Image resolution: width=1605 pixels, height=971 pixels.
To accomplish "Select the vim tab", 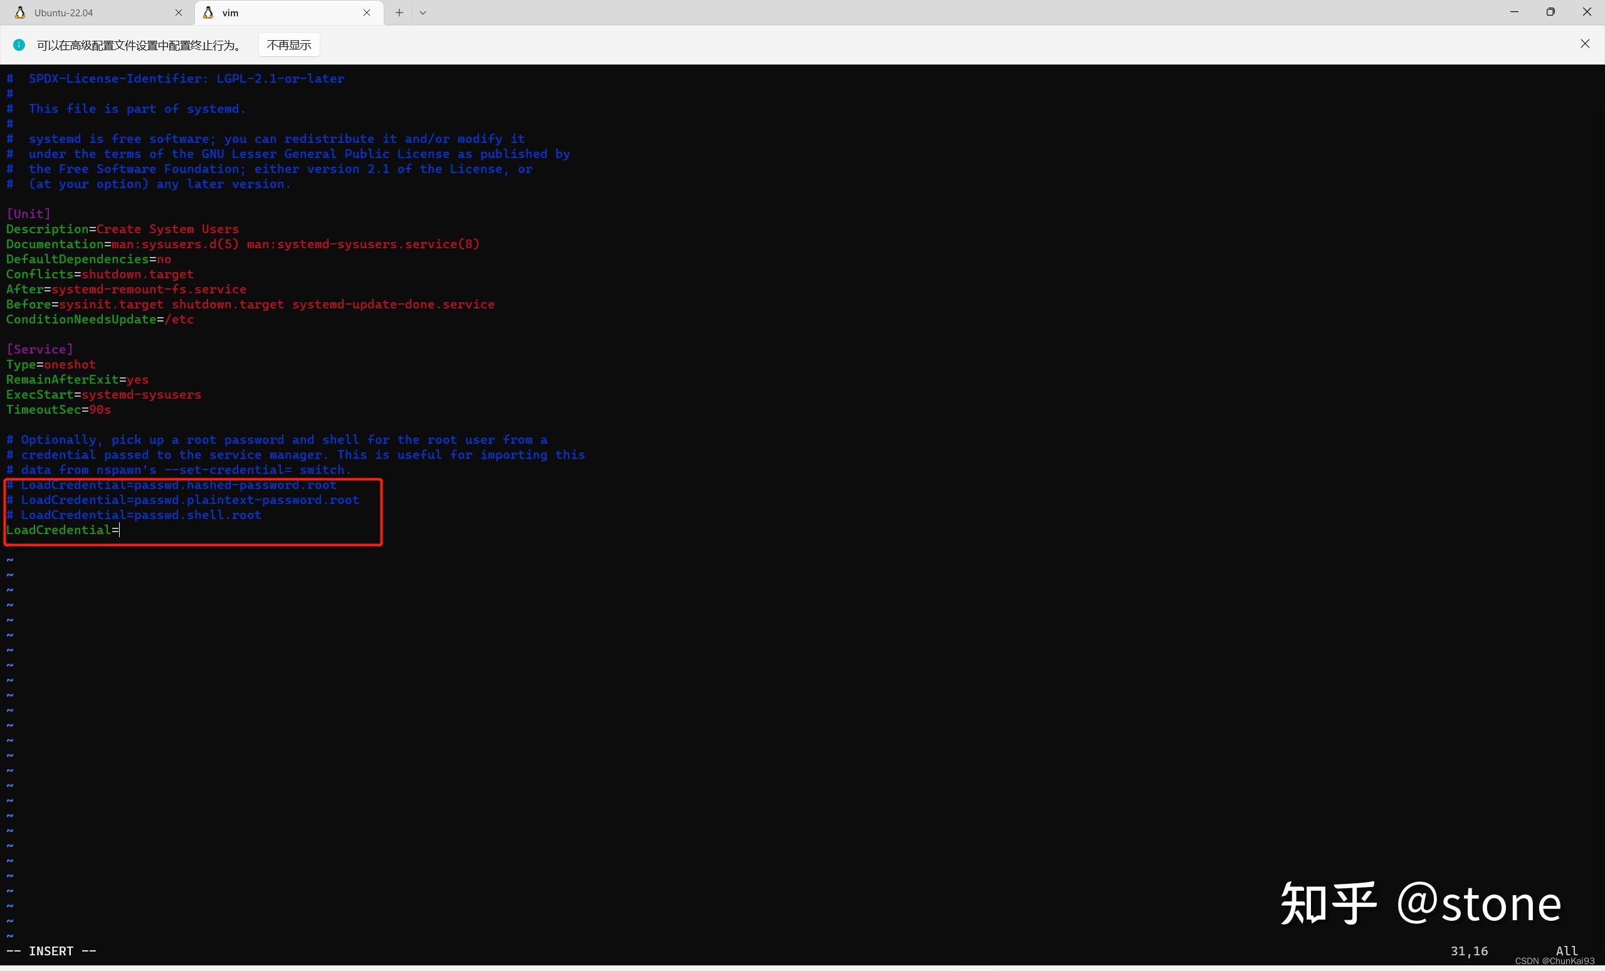I will coord(288,13).
